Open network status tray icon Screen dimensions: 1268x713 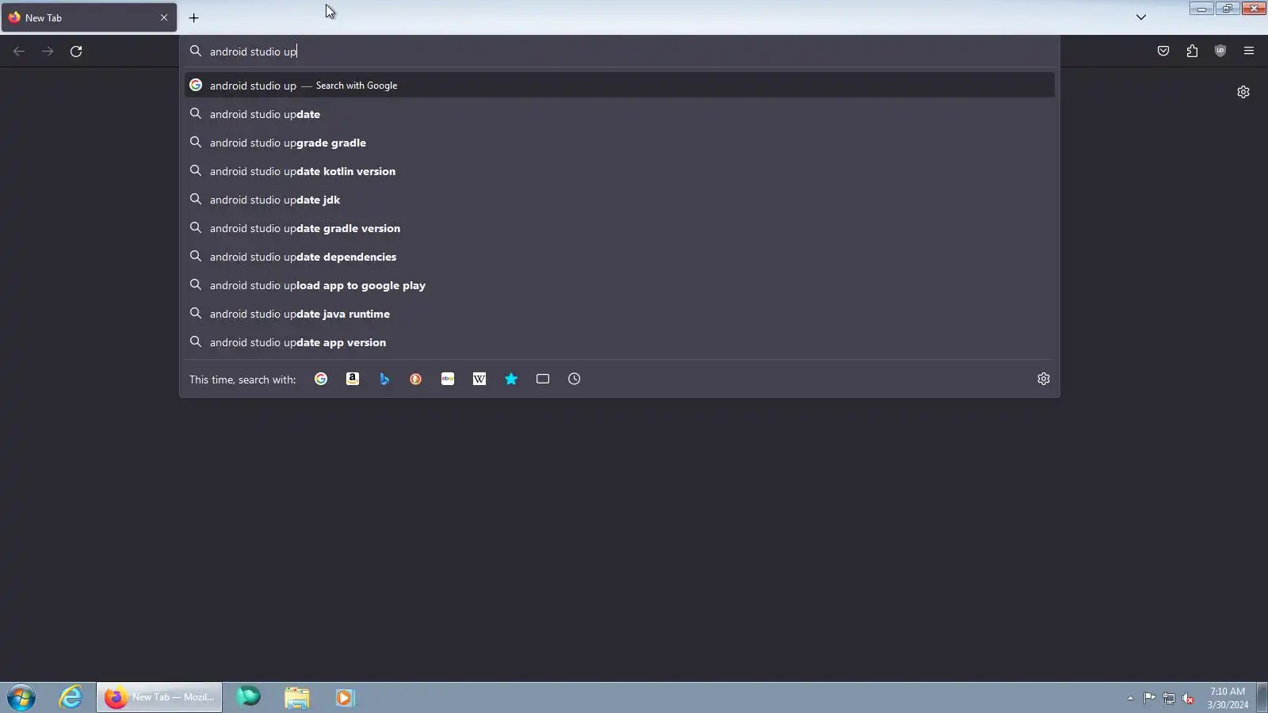click(1169, 698)
